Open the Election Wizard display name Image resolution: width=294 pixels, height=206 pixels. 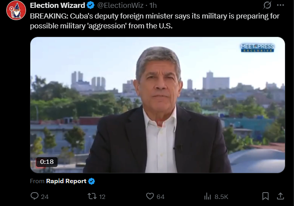58,6
